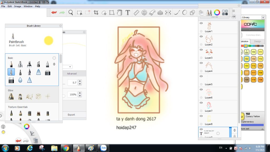The height and width of the screenshot is (152, 270).
Task: Hide Layer2 with its eye icon
Action: click(201, 36)
